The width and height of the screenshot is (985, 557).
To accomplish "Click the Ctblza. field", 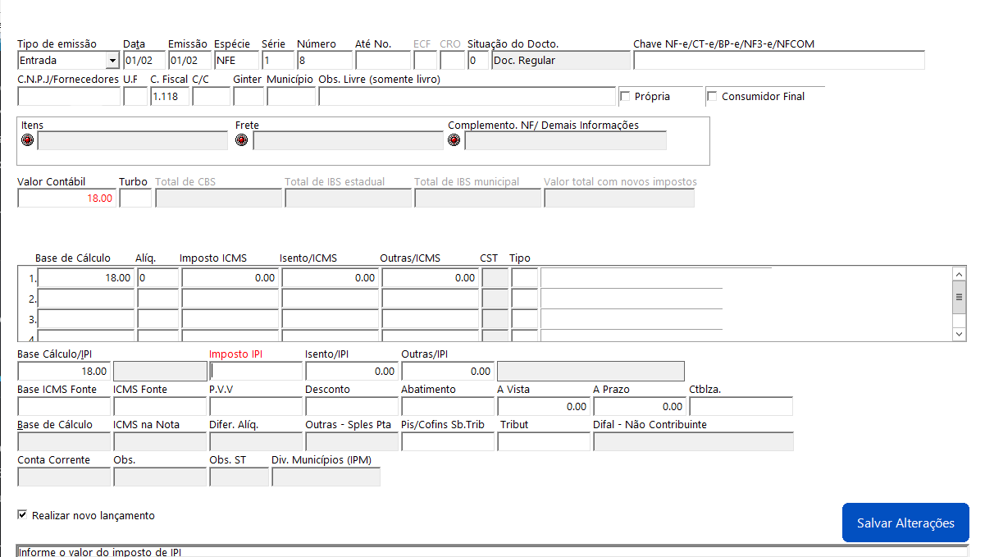I will click(741, 406).
